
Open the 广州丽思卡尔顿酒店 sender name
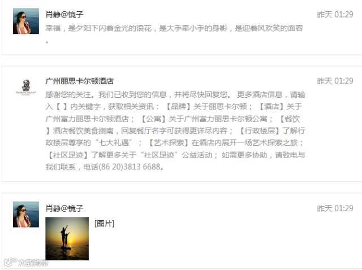[x=79, y=81]
